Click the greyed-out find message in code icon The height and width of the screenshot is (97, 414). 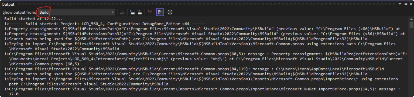point(122,12)
